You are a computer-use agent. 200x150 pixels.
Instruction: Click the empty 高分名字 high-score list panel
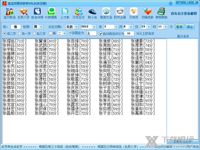pyautogui.click(x=183, y=89)
